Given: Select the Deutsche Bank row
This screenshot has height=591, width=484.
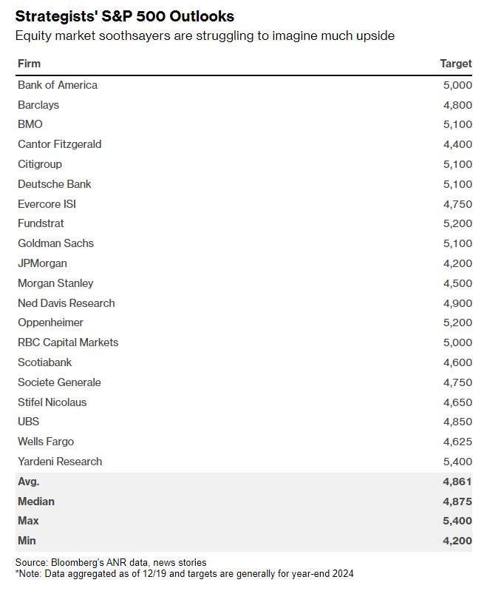Looking at the screenshot, I should tap(244, 184).
